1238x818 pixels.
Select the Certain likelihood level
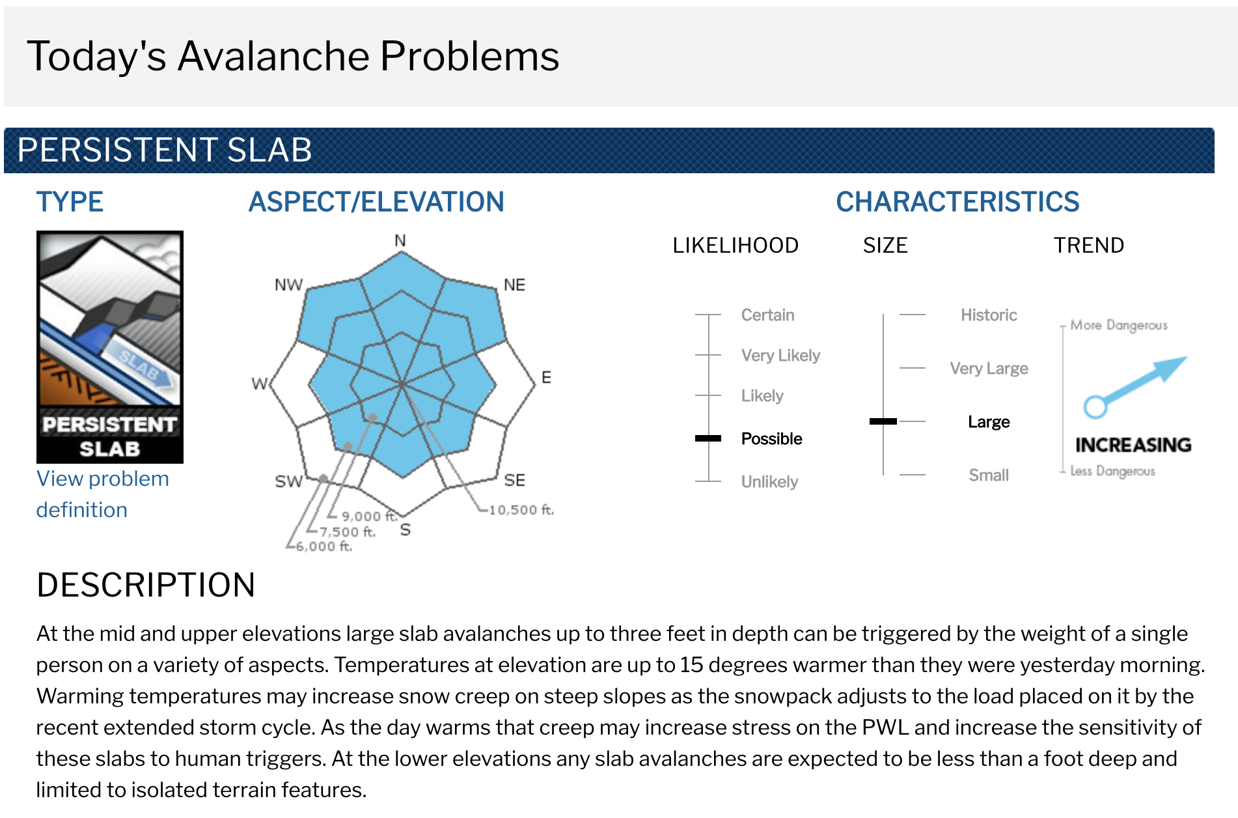(x=767, y=315)
